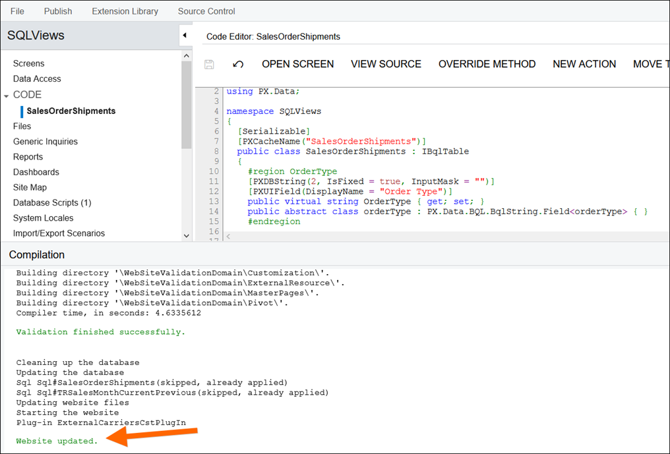Click the '[Serializable]' attribute in code
This screenshot has height=454, width=670.
(x=274, y=132)
